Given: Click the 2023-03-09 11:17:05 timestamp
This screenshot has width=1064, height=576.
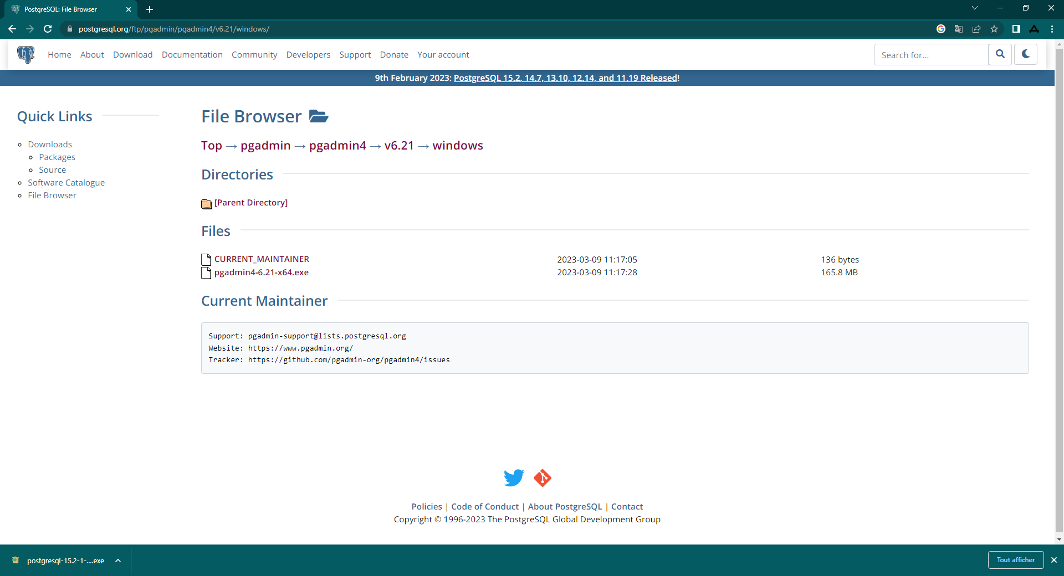Looking at the screenshot, I should point(597,259).
